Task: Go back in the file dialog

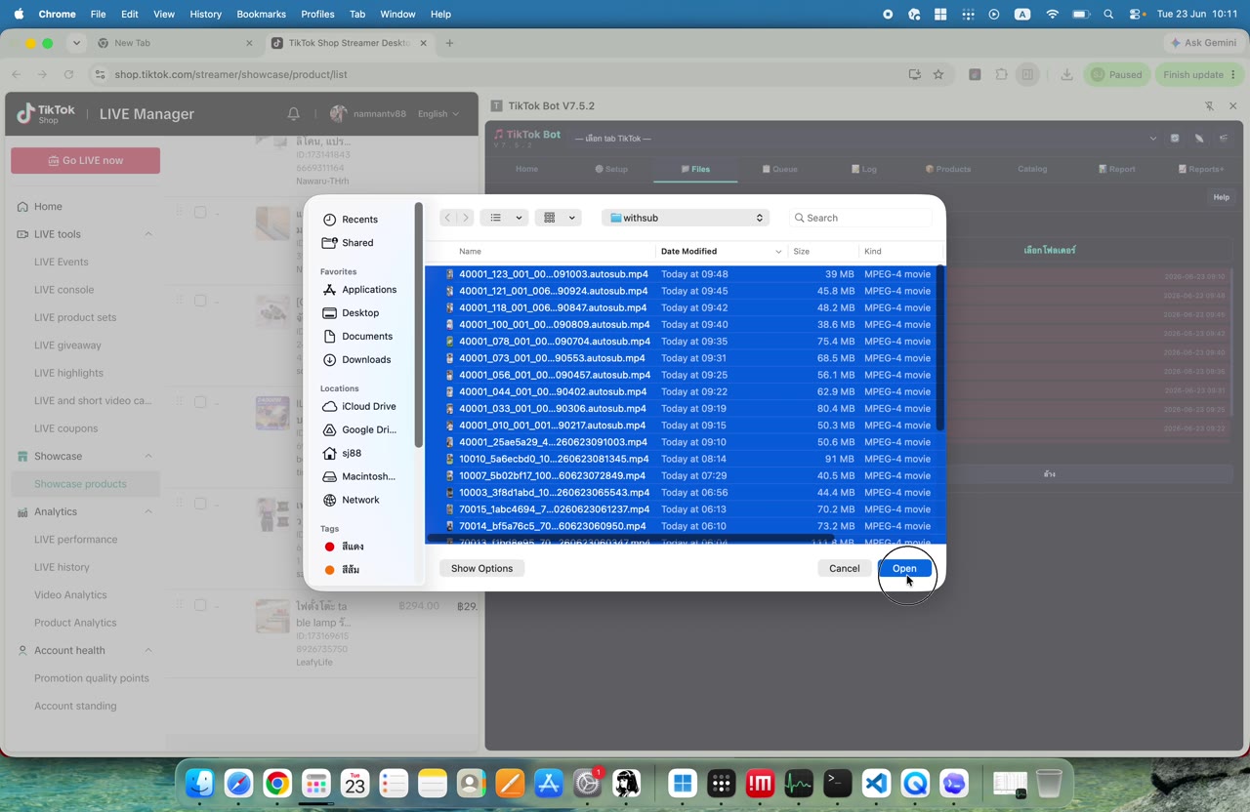Action: click(447, 218)
